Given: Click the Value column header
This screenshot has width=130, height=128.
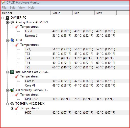Looking at the screenshot, I should pos(62,13).
